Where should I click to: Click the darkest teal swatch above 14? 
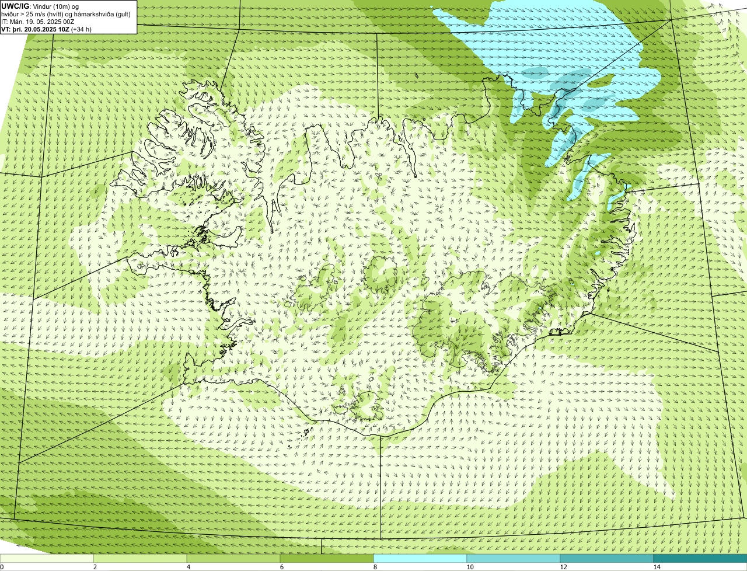pos(700,558)
